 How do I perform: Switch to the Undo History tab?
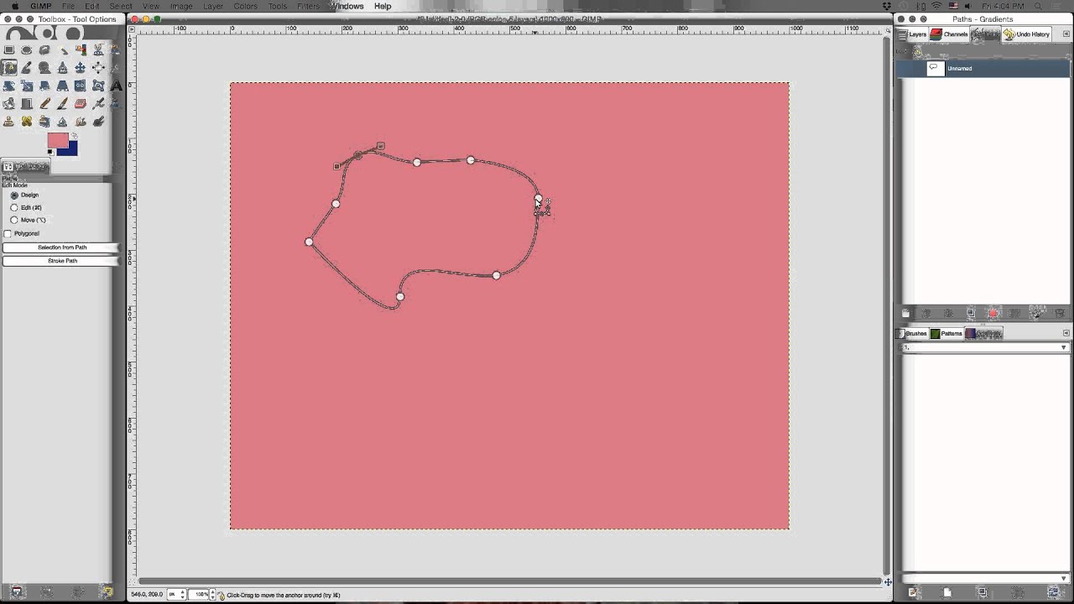(x=1027, y=34)
